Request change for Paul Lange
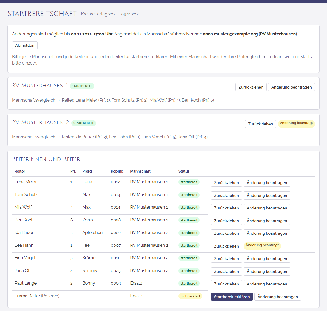This screenshot has width=327, height=311. (267, 284)
